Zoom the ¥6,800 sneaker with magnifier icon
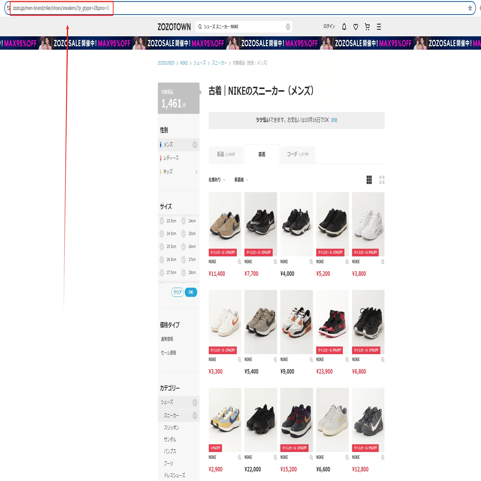 [x=382, y=360]
